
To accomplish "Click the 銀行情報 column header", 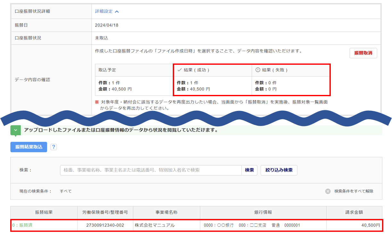I will coord(263,212).
